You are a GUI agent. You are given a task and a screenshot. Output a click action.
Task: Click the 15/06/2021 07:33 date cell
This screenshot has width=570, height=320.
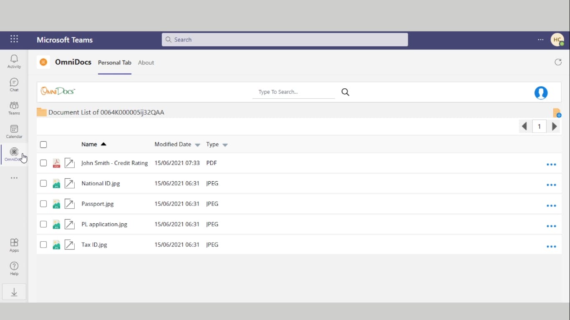click(x=177, y=163)
